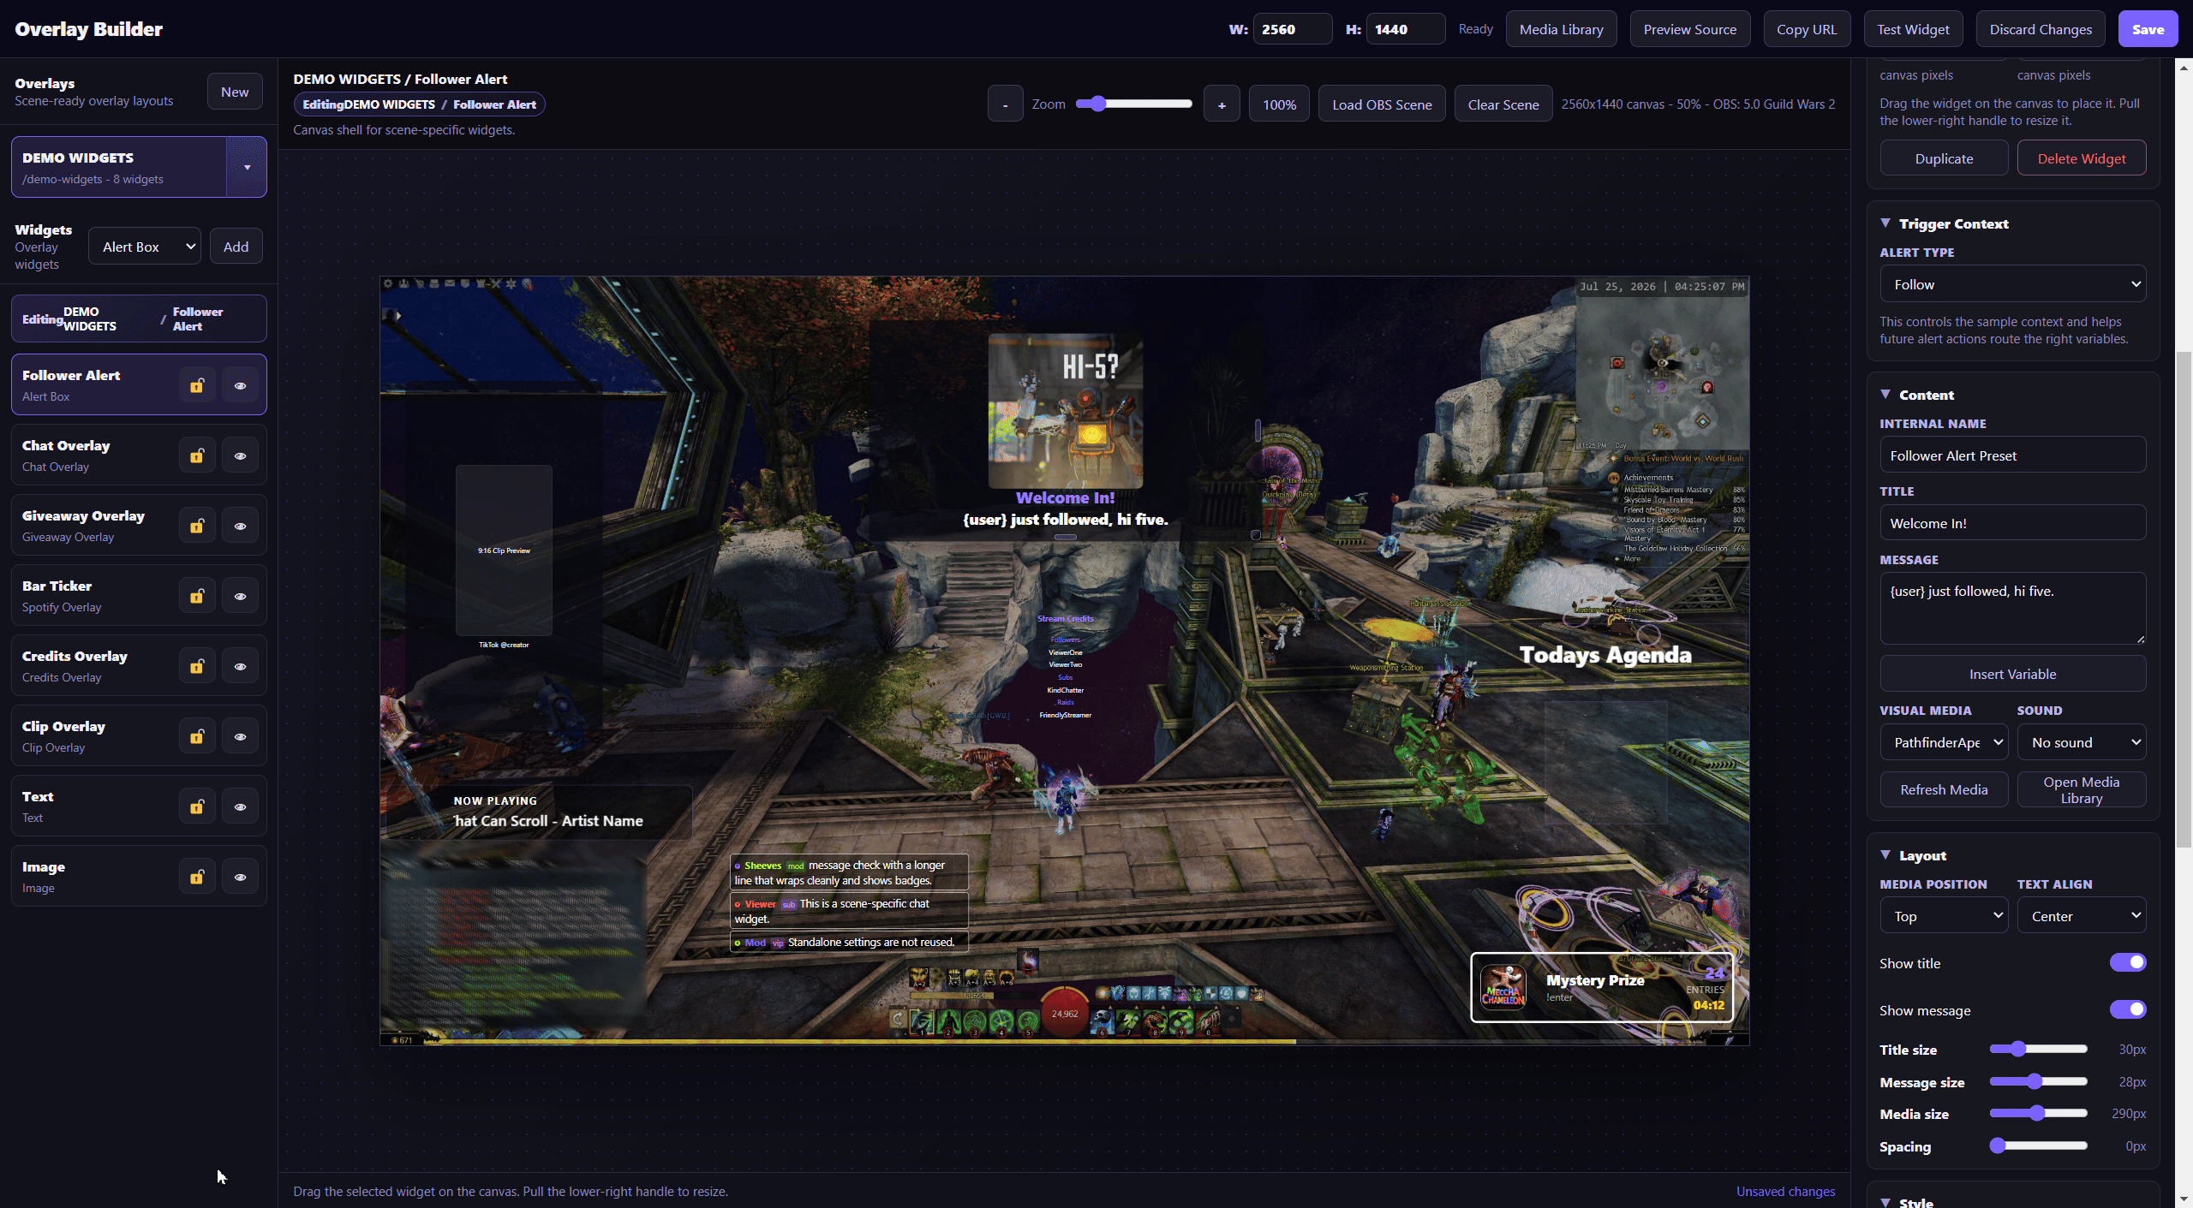Open the Media Library from the top bar
This screenshot has width=2193, height=1208.
(x=1561, y=29)
